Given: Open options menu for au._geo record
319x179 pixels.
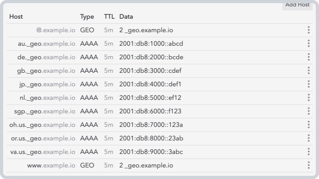Looking at the screenshot, I should [309, 44].
